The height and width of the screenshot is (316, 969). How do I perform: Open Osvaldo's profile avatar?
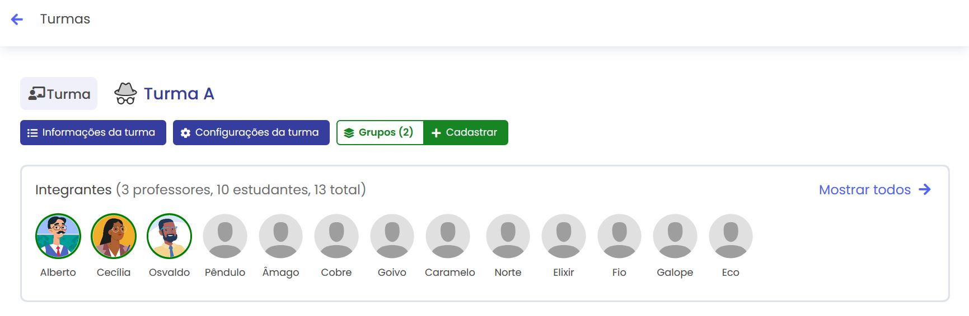pos(169,236)
